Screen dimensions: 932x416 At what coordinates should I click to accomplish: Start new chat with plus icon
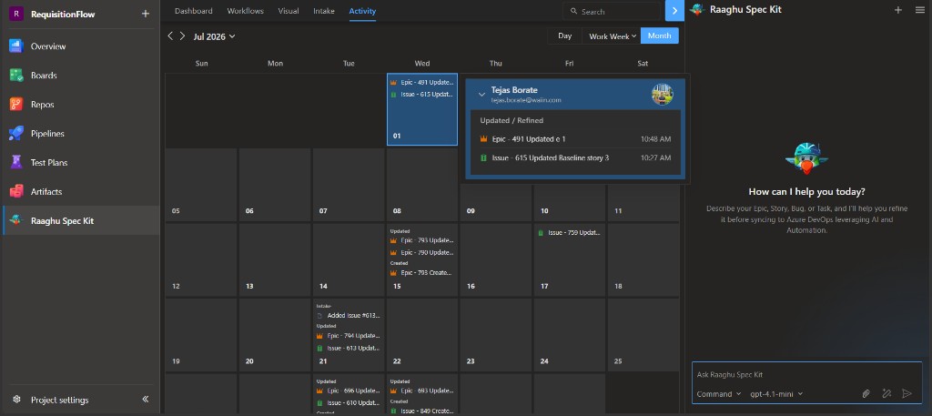pos(898,10)
